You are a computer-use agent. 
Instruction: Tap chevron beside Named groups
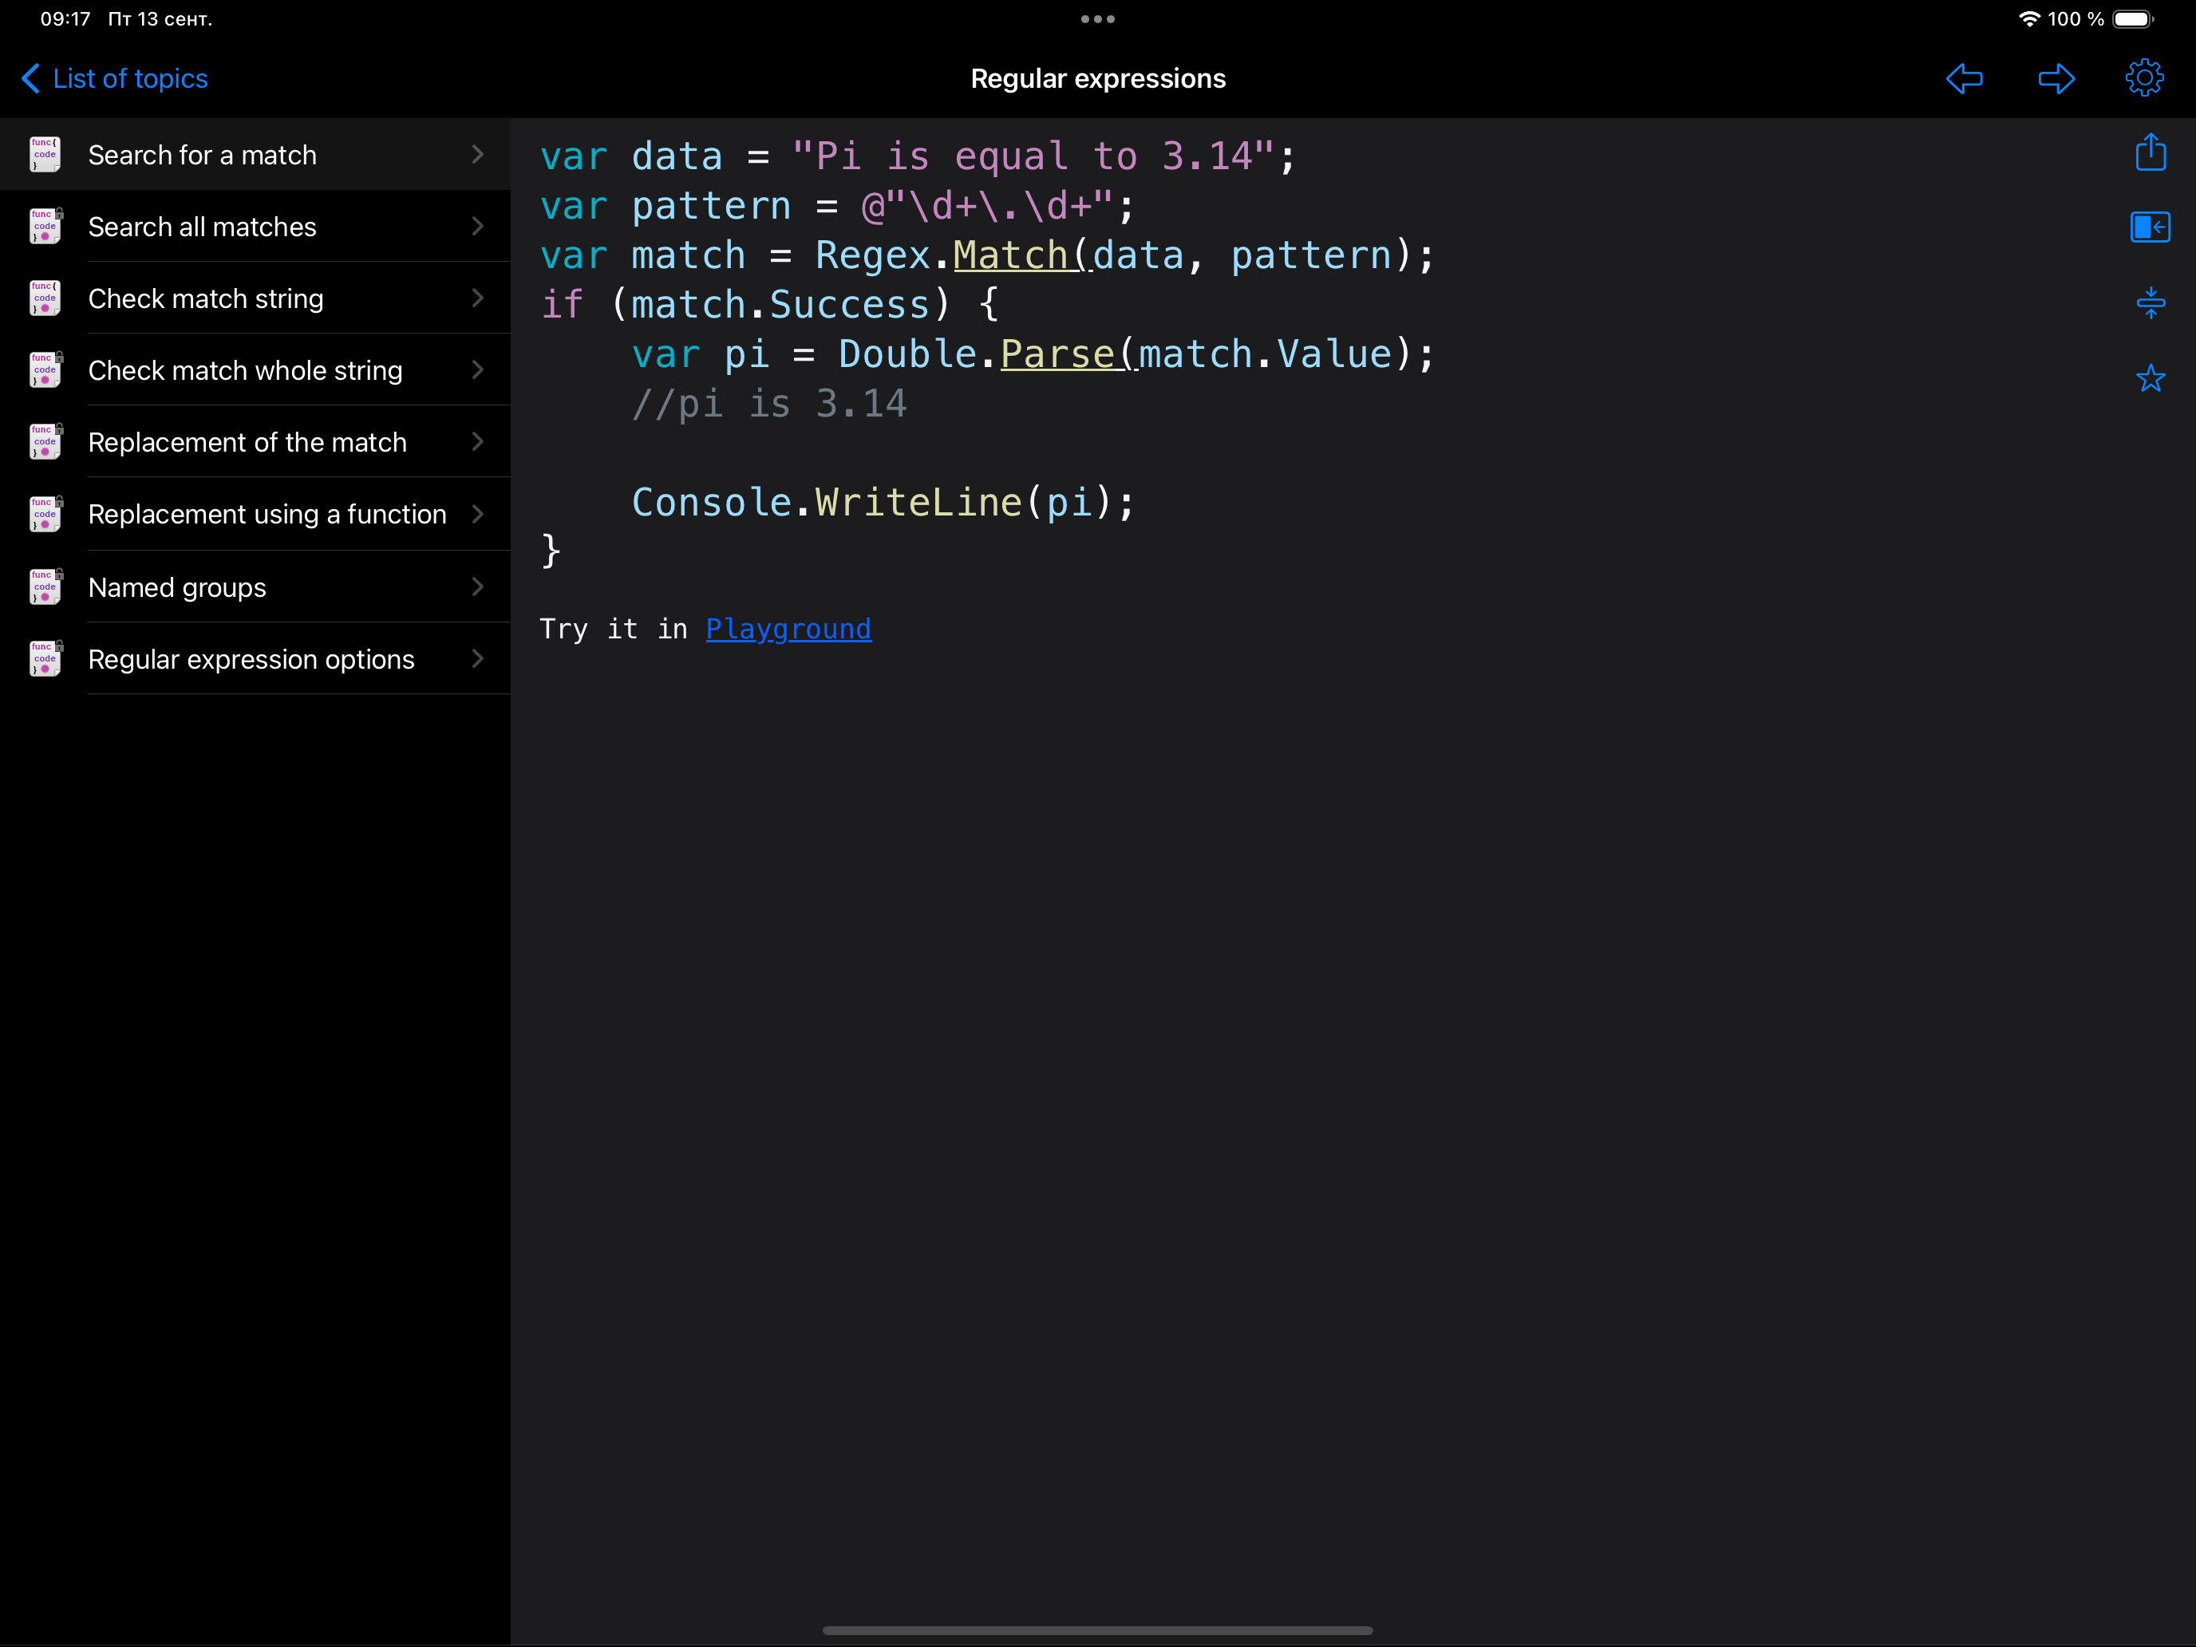click(477, 587)
